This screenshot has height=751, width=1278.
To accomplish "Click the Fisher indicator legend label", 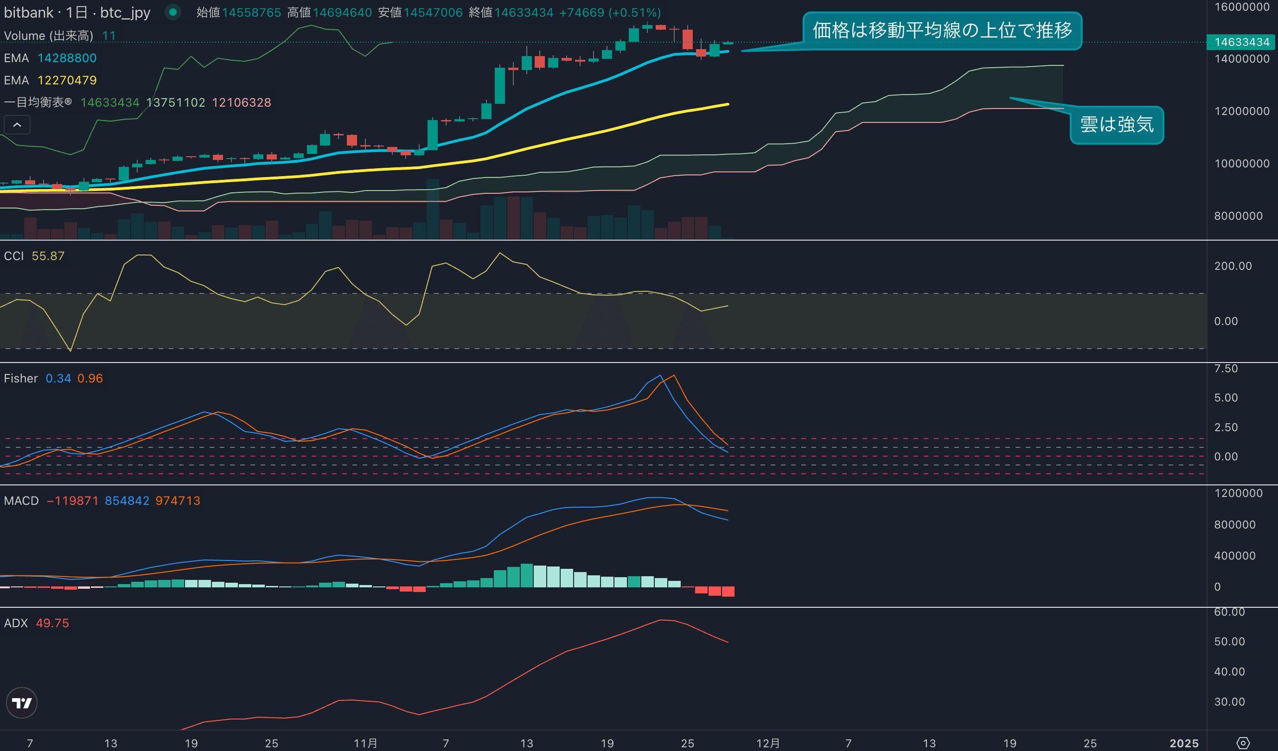I will [x=21, y=378].
